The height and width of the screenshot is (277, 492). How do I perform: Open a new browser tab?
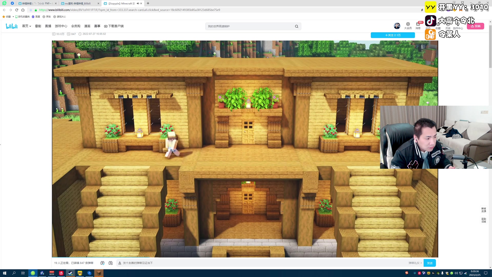coord(148,3)
